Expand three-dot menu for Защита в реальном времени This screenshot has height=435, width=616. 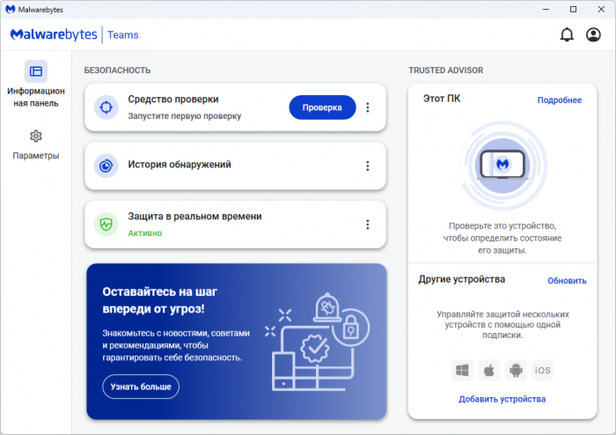point(368,224)
